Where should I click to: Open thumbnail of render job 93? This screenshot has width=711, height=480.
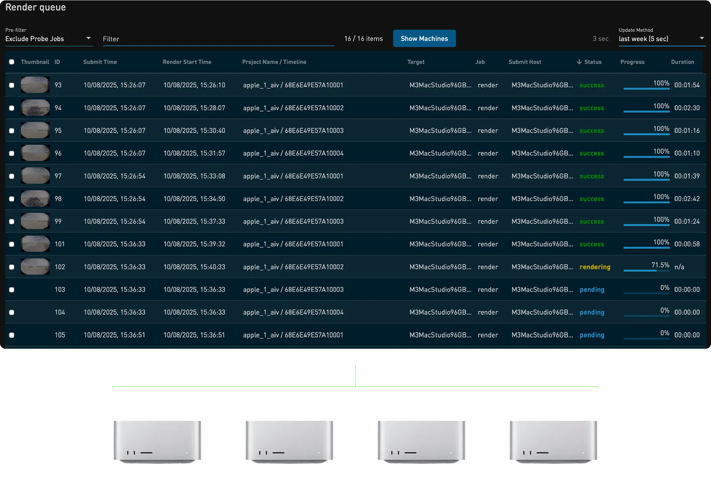(35, 85)
